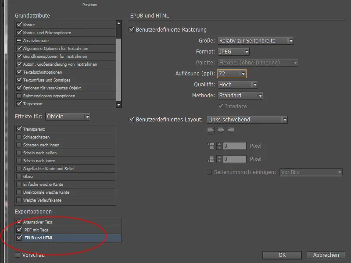Select the EPUB und HTML export option row
Screen dimensions: 351x263
point(68,238)
